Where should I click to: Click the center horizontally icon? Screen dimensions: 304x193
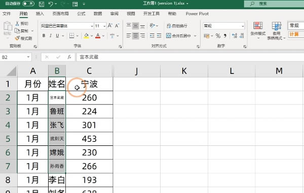[x=135, y=35]
